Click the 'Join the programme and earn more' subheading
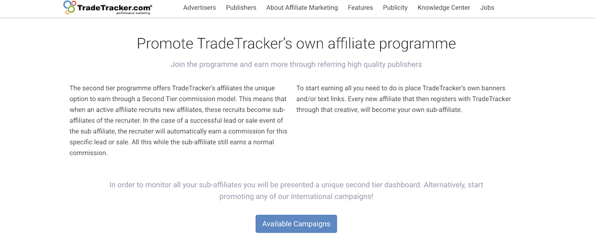Screen dimensions: 596x245 (296, 64)
